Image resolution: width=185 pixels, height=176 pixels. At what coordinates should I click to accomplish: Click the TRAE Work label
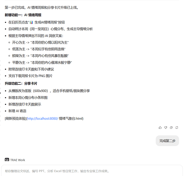18,160
